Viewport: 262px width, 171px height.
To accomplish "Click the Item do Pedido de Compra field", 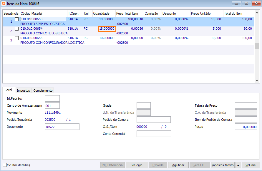I will pyautogui.click(x=246, y=120).
